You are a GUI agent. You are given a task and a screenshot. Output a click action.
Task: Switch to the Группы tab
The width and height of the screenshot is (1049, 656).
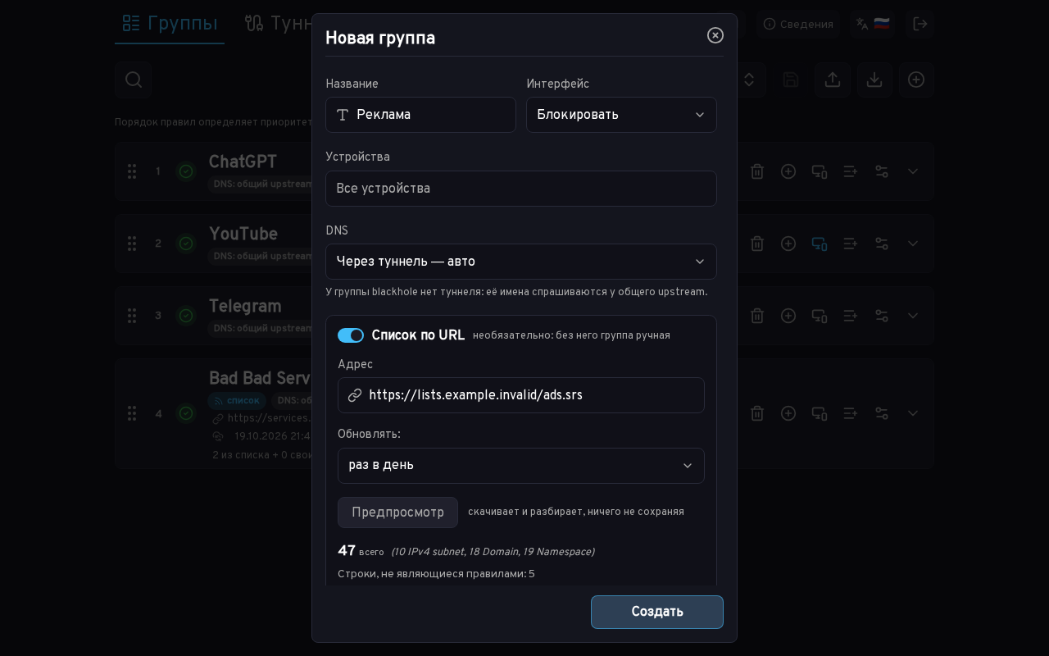[170, 23]
